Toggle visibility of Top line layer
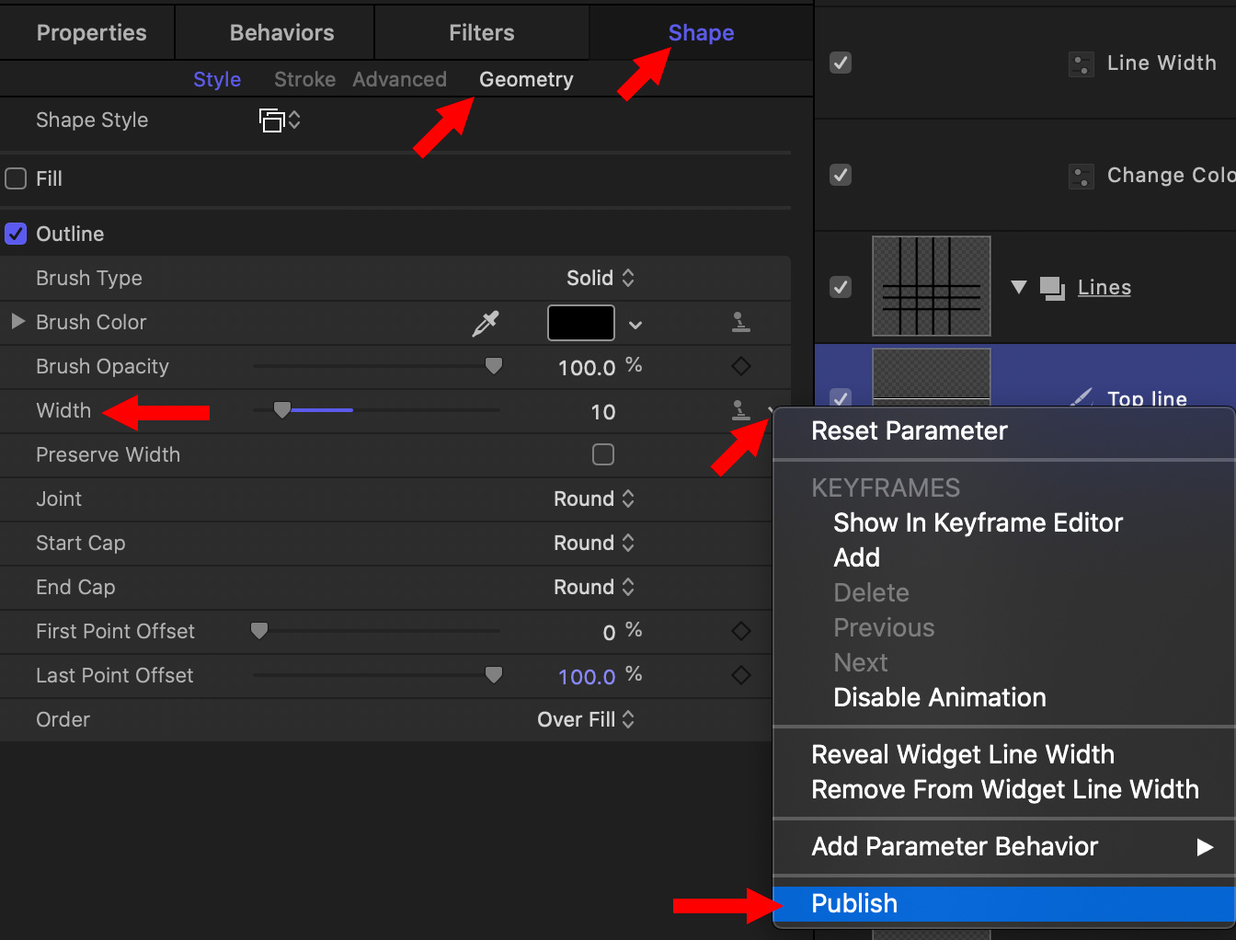 pos(841,397)
